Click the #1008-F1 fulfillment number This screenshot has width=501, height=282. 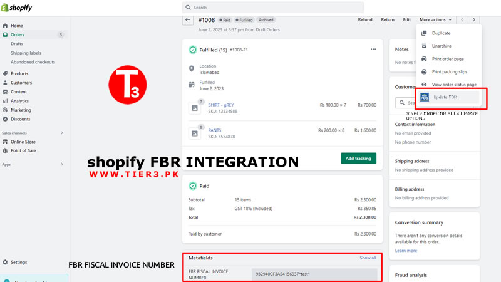(239, 50)
